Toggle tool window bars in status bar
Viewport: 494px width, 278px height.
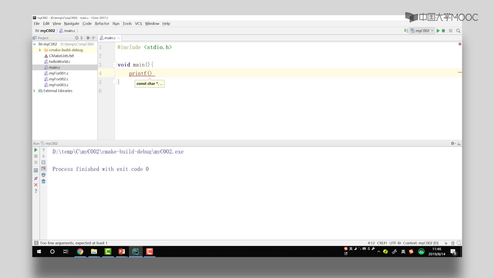36,243
